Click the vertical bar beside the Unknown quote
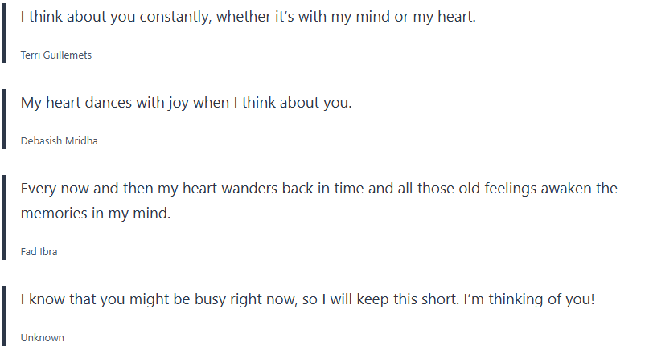This screenshot has height=350, width=649. (x=4, y=315)
